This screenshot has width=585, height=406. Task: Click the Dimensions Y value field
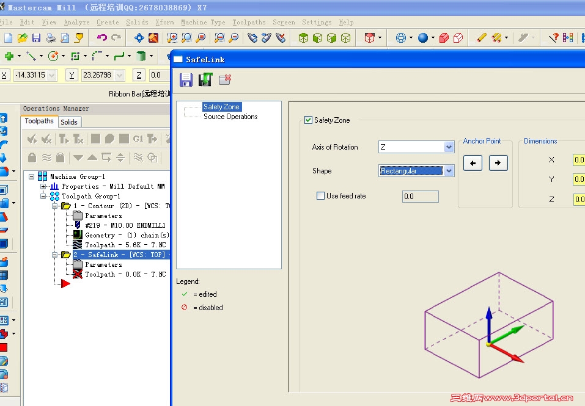click(x=579, y=179)
